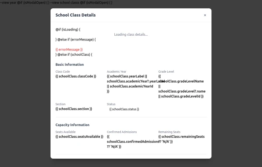Viewport: 262px width, 167px height.
Task: Close the School Class Details modal
Action: (x=205, y=15)
